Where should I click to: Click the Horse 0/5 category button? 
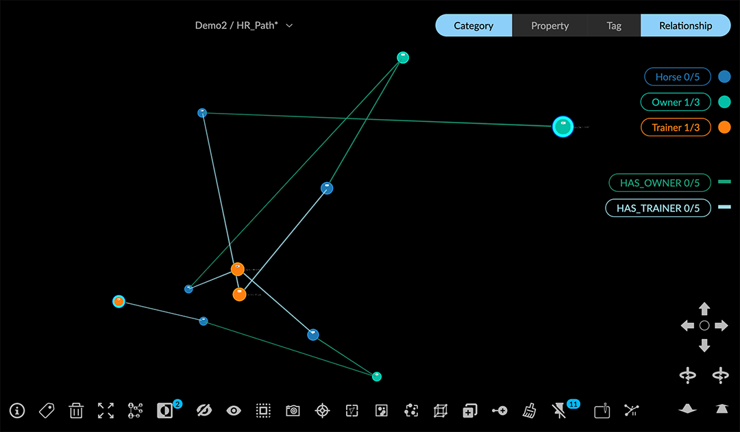click(677, 77)
